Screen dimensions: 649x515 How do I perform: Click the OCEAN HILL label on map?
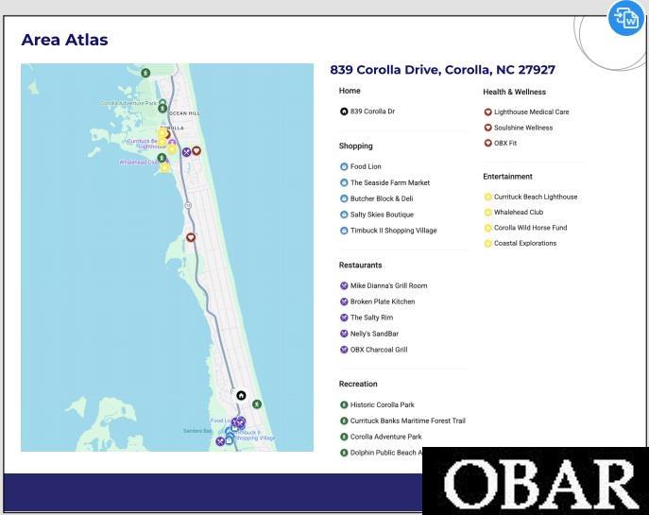click(184, 113)
